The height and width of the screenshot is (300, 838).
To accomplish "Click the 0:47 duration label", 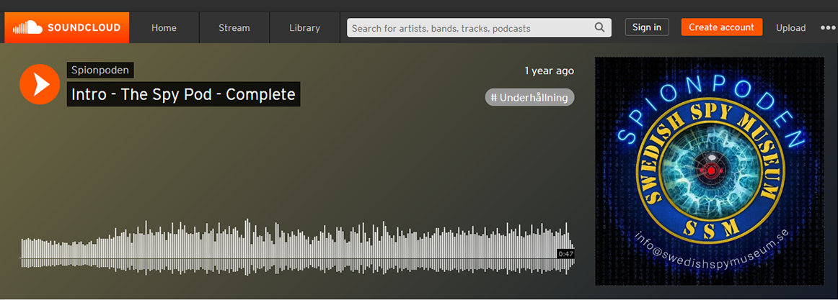I will [x=565, y=254].
